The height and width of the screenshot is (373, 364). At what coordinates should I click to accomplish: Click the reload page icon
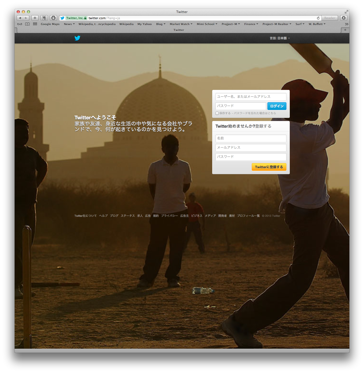(318, 18)
